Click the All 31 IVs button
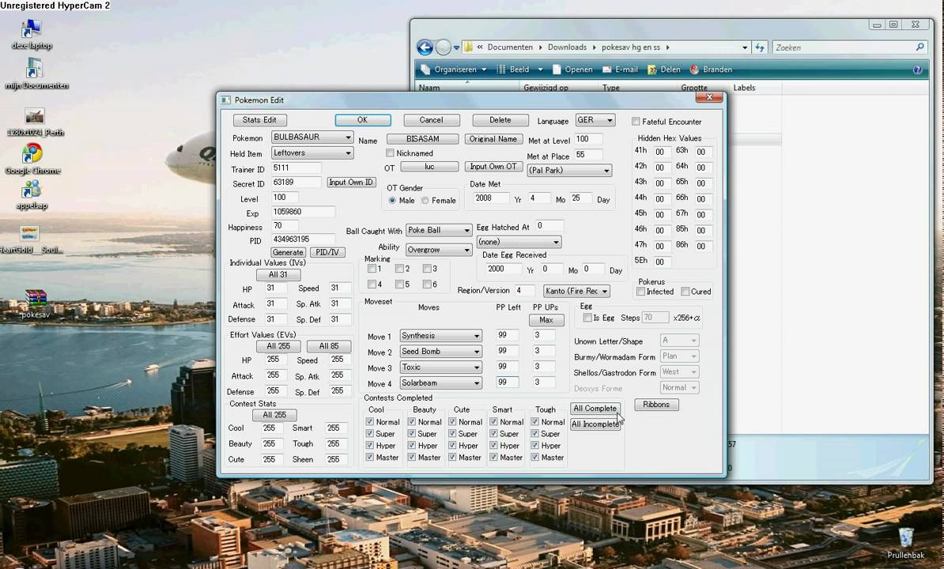Image resolution: width=944 pixels, height=569 pixels. (x=278, y=274)
